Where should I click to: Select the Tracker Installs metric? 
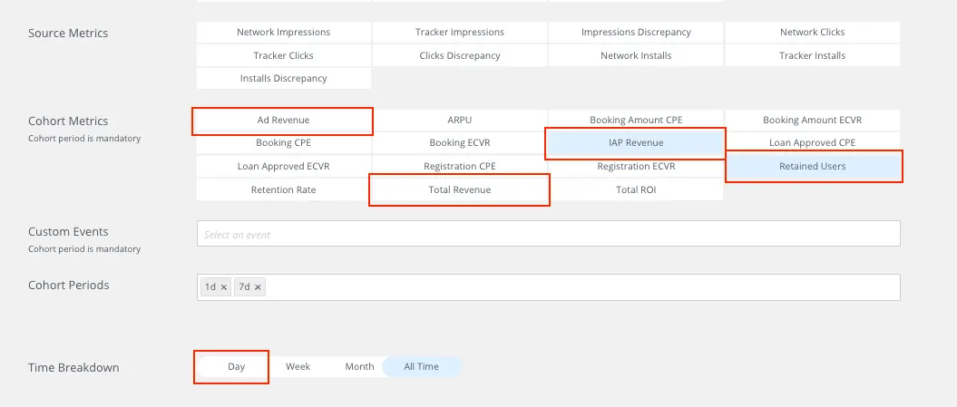click(x=812, y=56)
